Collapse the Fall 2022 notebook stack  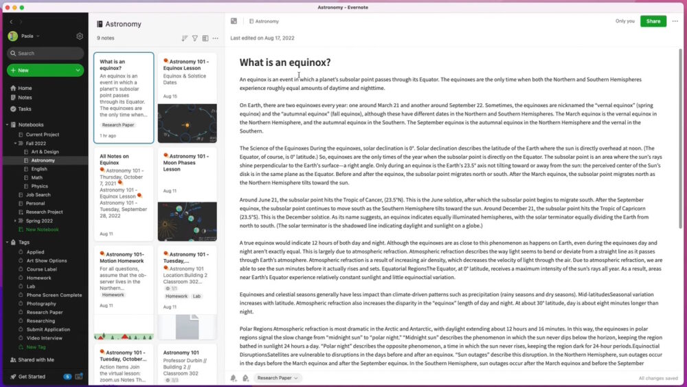[x=15, y=143]
